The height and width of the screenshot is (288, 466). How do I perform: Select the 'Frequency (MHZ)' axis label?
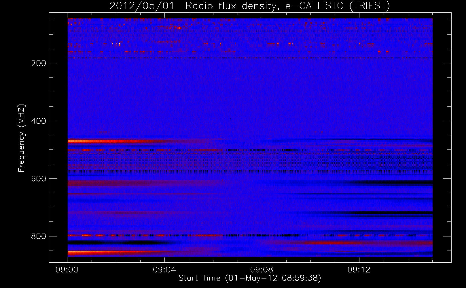tap(21, 138)
